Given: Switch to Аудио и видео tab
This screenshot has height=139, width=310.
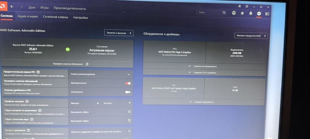Looking at the screenshot, I should (28, 17).
